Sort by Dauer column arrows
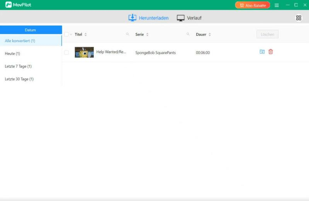309x201 pixels. (x=210, y=34)
